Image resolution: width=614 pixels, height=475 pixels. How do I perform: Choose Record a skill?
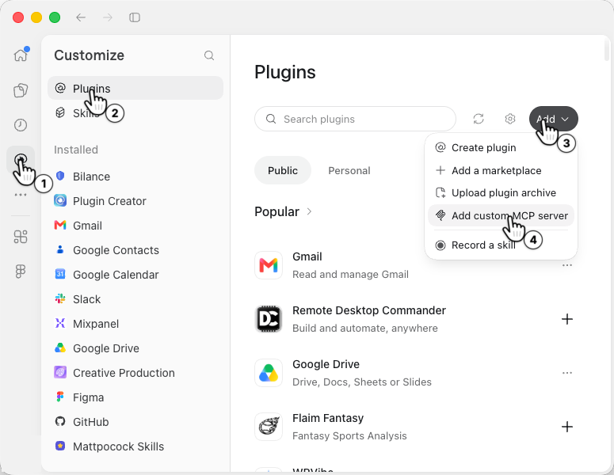501,245
